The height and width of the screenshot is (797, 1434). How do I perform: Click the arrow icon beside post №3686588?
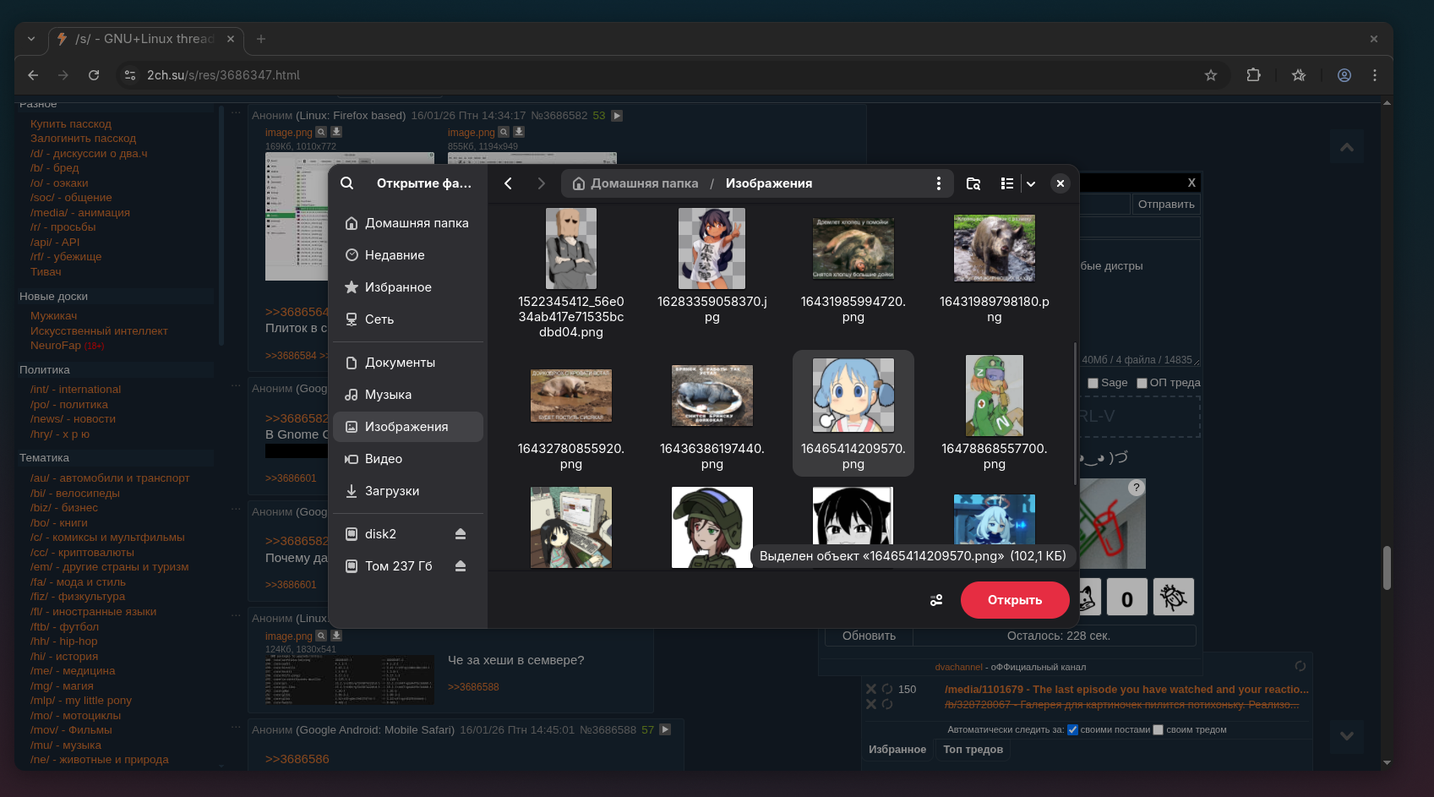[665, 730]
